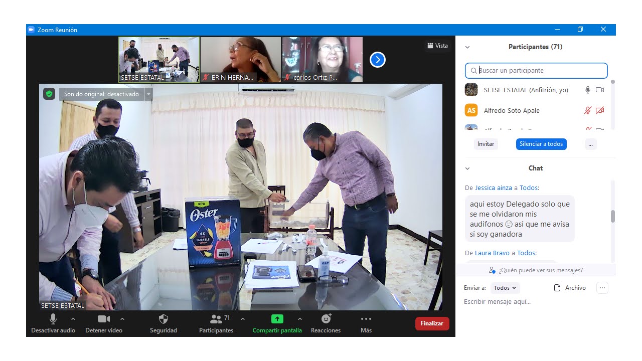
Task: Open the chat more-options ellipsis button
Action: click(602, 288)
